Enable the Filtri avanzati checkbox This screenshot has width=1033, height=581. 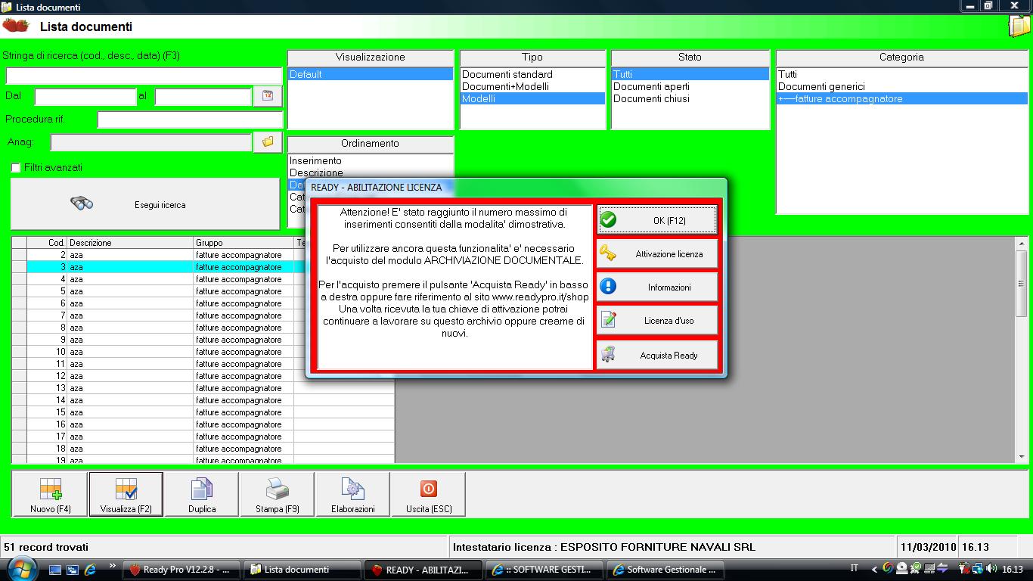point(16,168)
